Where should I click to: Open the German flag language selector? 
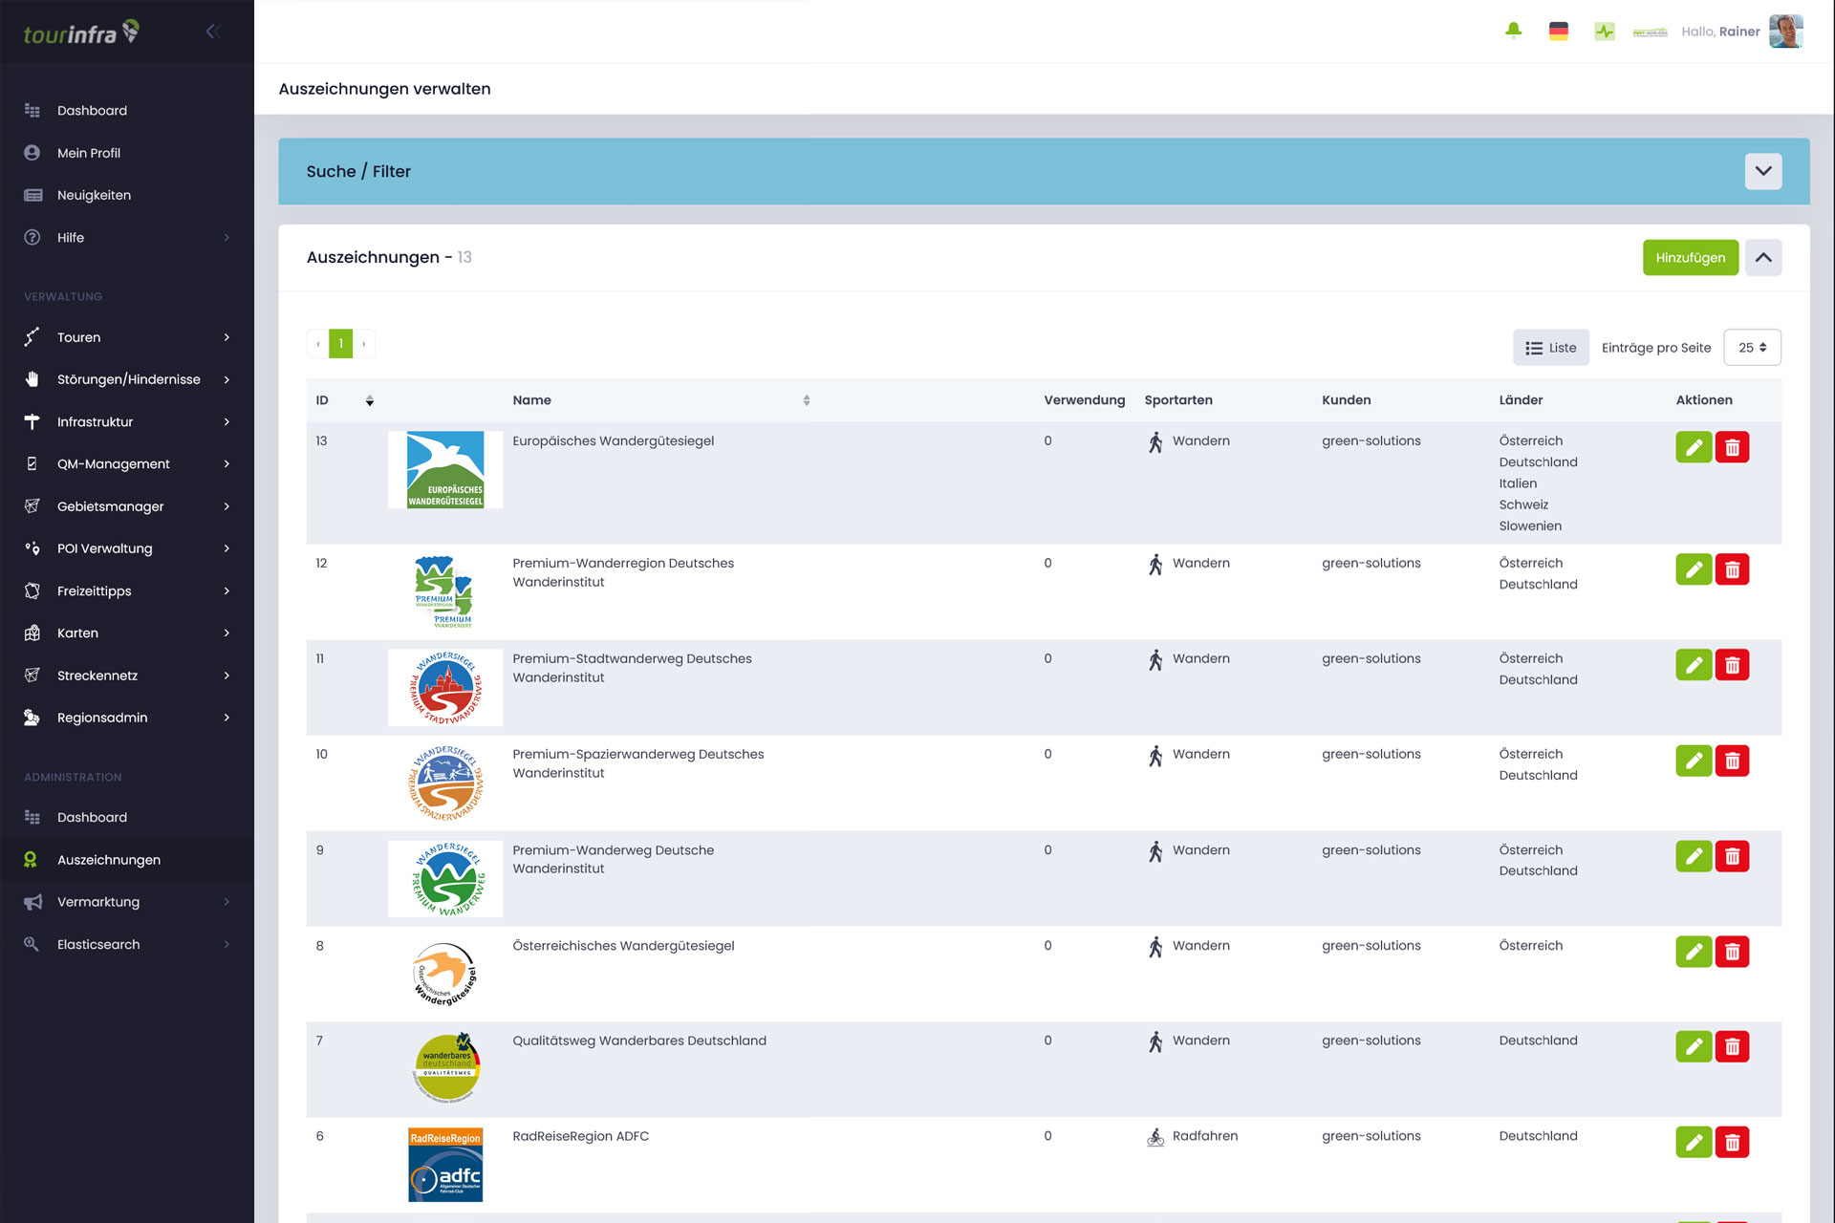[1558, 32]
